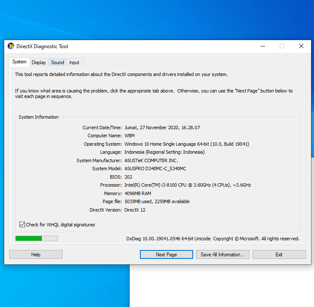Image resolution: width=314 pixels, height=307 pixels.
Task: Click the 'System Manufacturer:' label
Action: pyautogui.click(x=99, y=160)
